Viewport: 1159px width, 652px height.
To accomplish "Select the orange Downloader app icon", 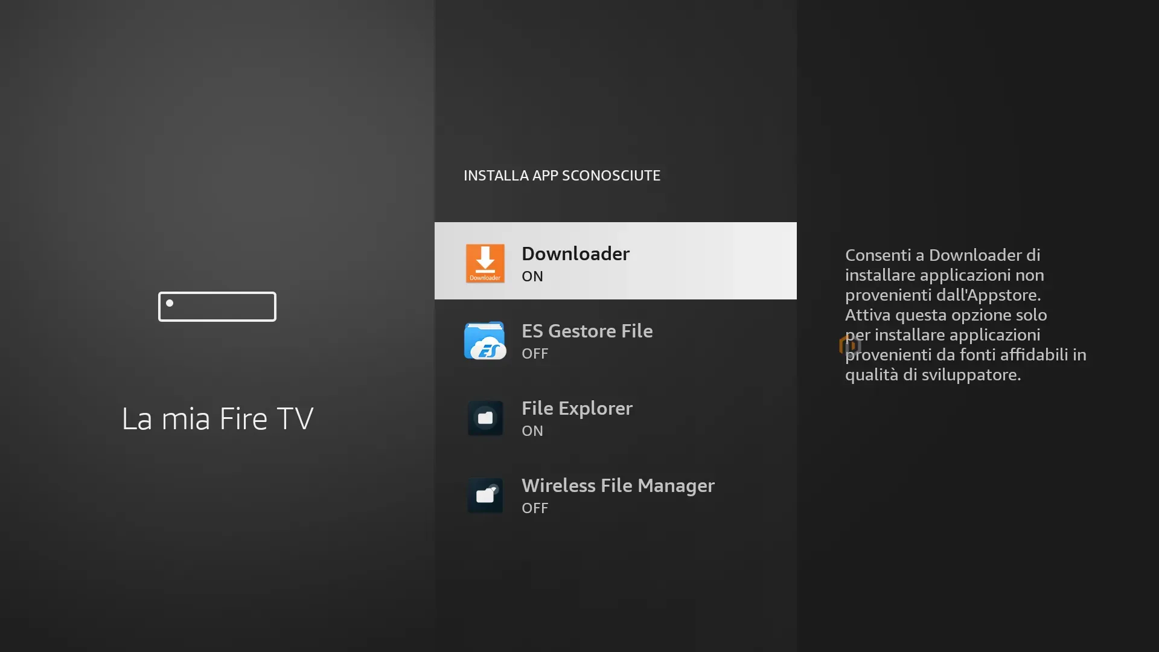I will click(x=485, y=263).
